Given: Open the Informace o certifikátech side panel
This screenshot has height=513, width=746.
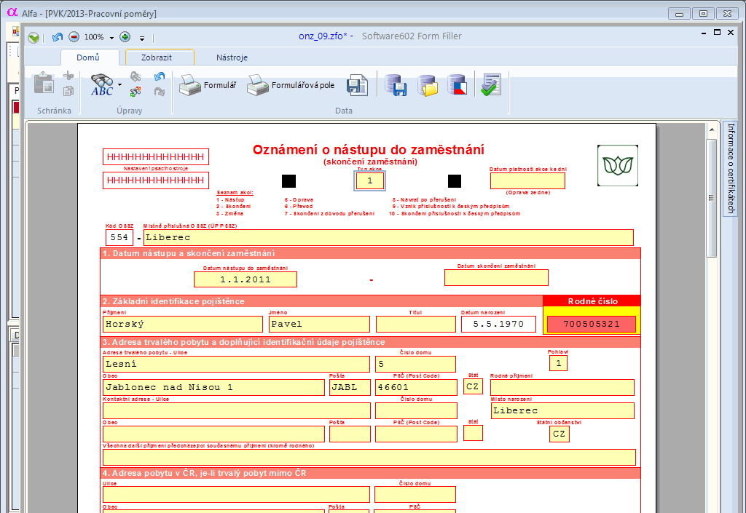Looking at the screenshot, I should click(x=731, y=168).
